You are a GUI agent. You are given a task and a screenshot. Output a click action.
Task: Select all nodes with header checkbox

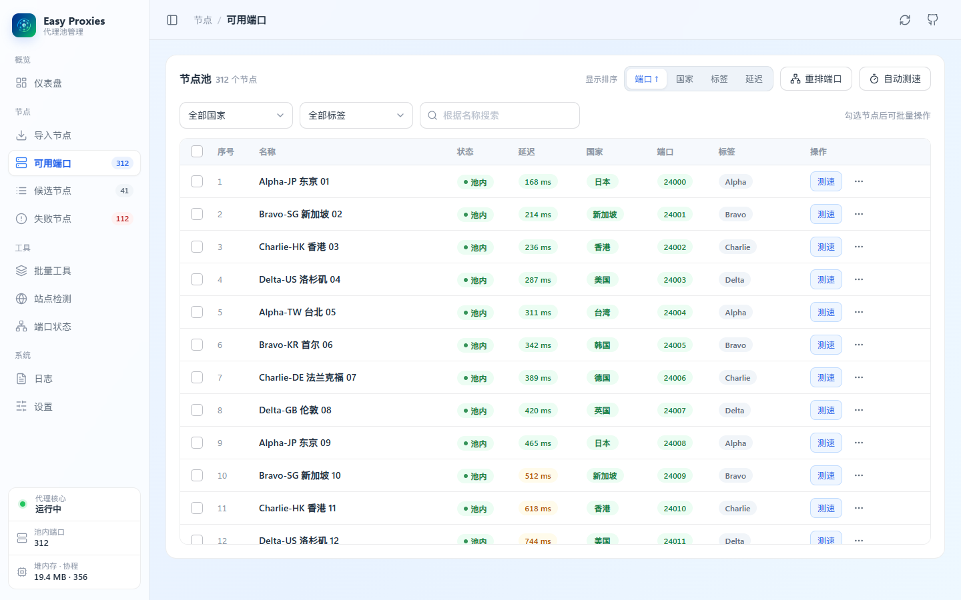(x=197, y=151)
